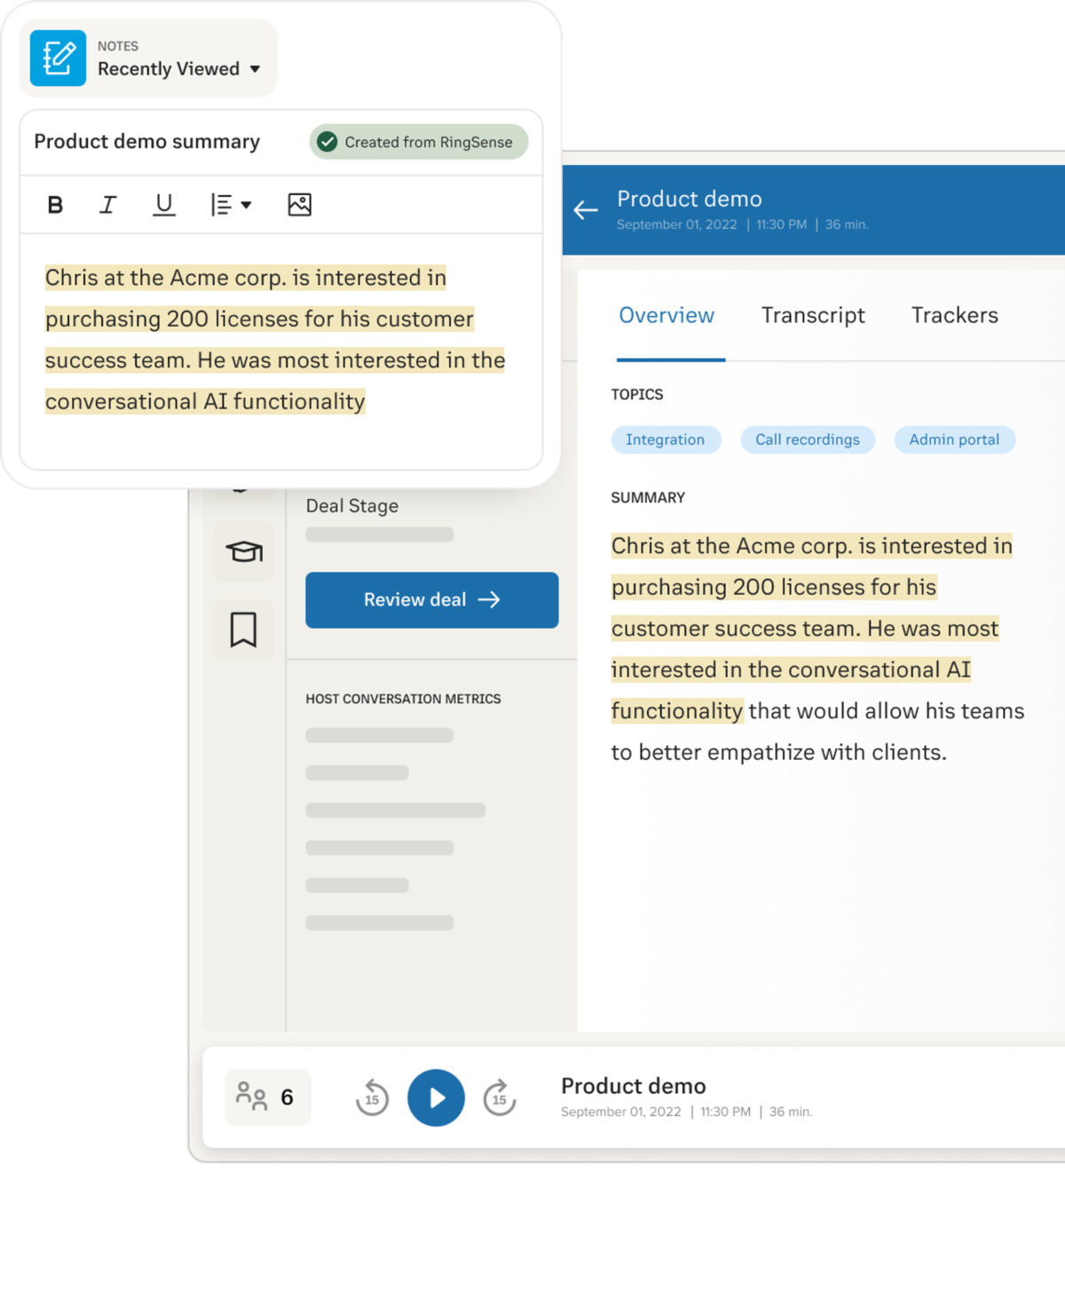Go back using the left arrow
The width and height of the screenshot is (1065, 1313).
(586, 210)
